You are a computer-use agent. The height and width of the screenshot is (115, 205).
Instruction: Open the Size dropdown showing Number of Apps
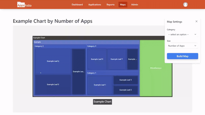[182, 46]
